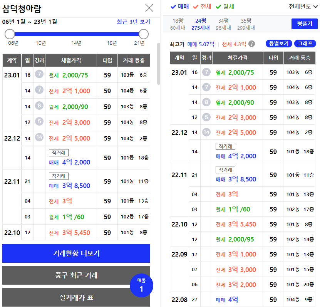Click the left panel vertical scrollbar
320x307 pixels.
coord(158,63)
